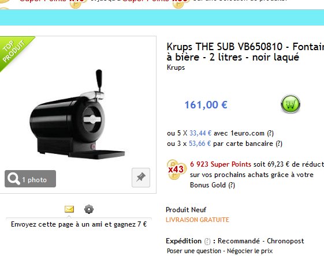The height and width of the screenshot is (256, 324).
Task: Click the x43 Super Points coin badge
Action: 176,170
